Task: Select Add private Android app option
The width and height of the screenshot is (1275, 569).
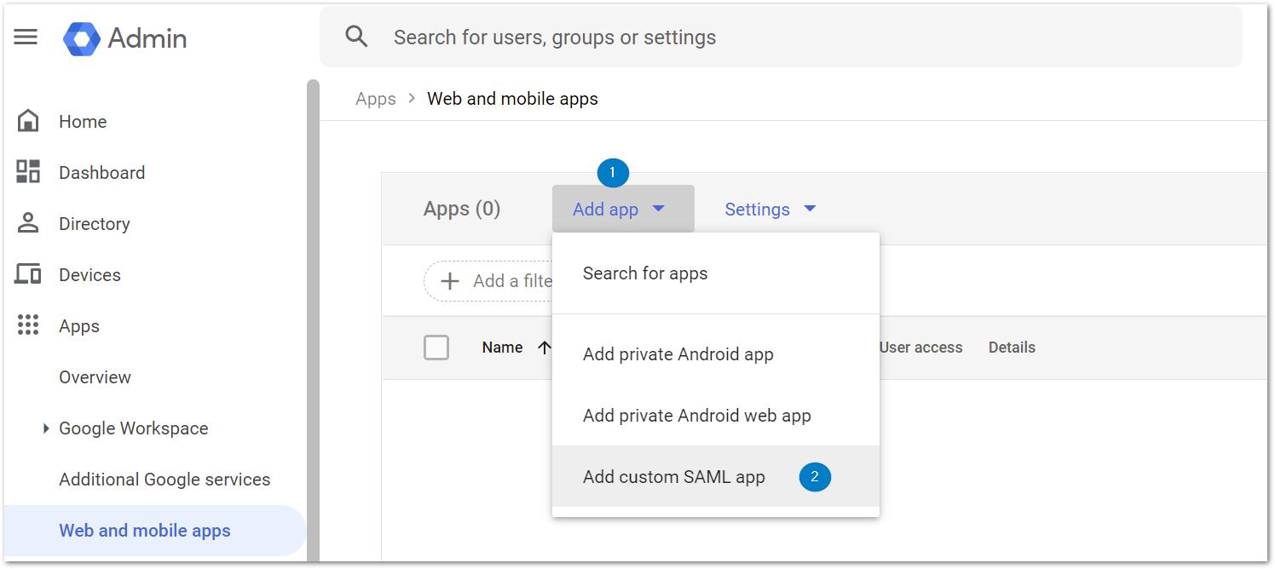Action: point(678,354)
